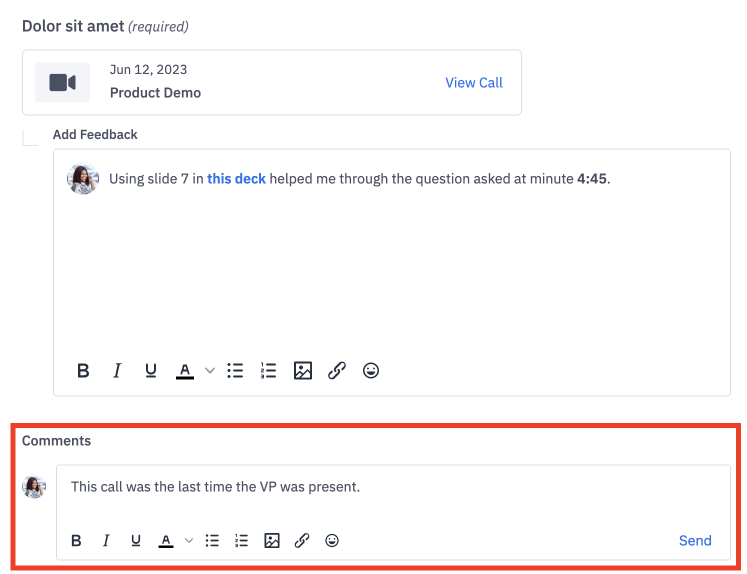Insert an image into the feedback editor
The width and height of the screenshot is (747, 574).
coord(303,370)
